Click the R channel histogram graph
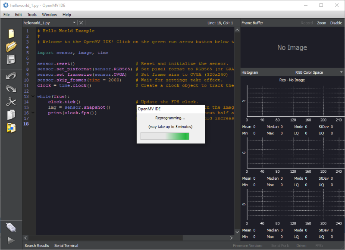Viewport: 345px width, 250px height. pos(295,101)
